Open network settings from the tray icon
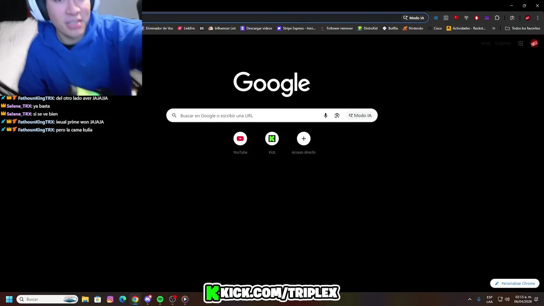The image size is (544, 306). [500, 299]
